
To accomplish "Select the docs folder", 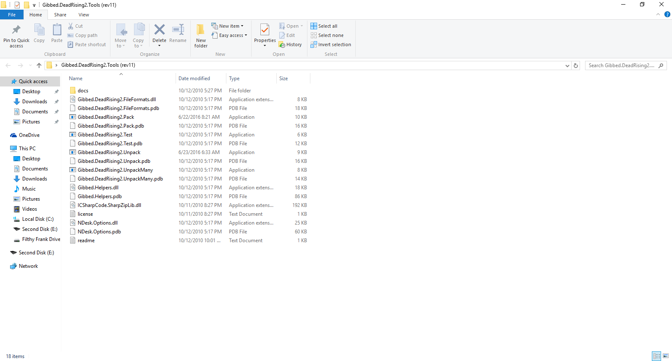I will (x=83, y=91).
